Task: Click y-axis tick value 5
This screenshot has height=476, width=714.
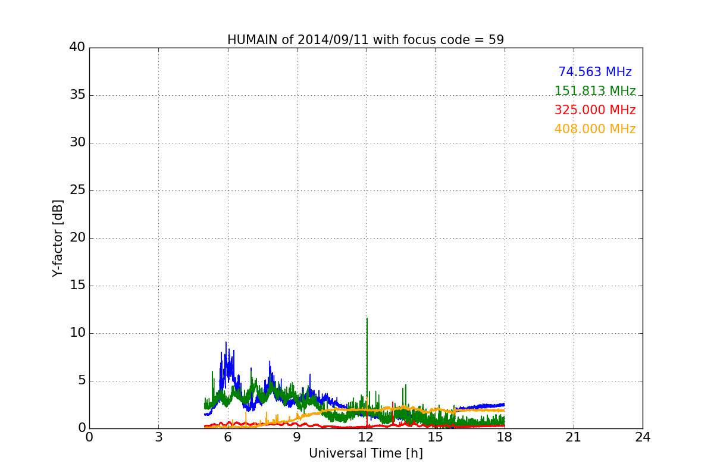Action: tap(81, 381)
